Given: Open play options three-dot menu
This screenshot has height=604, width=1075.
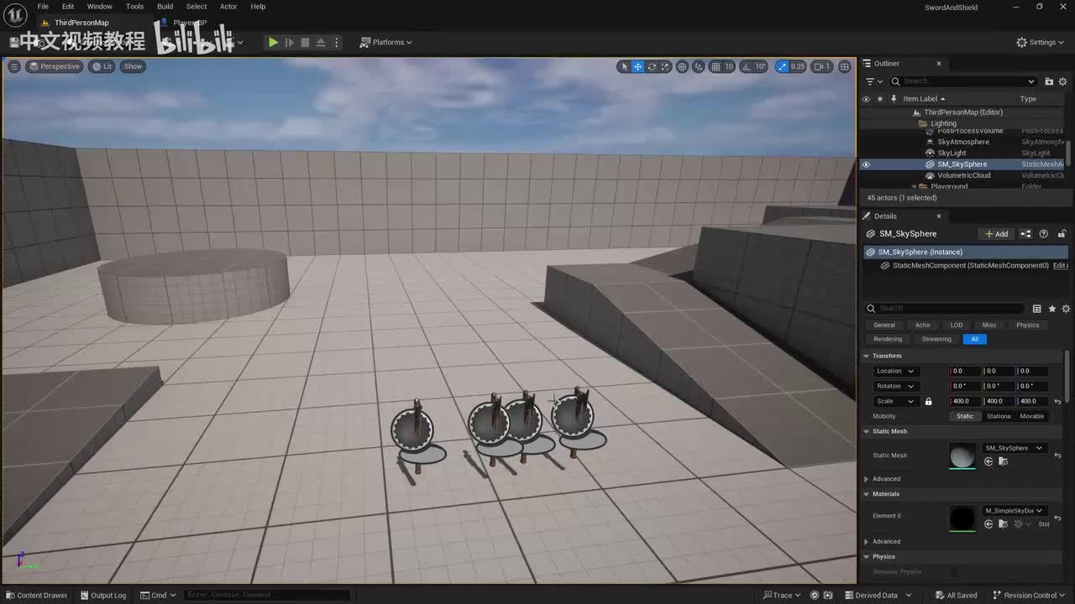Looking at the screenshot, I should point(337,42).
